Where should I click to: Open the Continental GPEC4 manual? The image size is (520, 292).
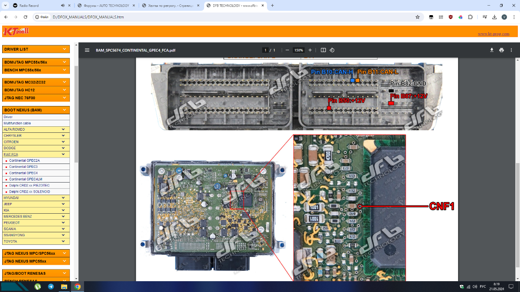click(23, 173)
